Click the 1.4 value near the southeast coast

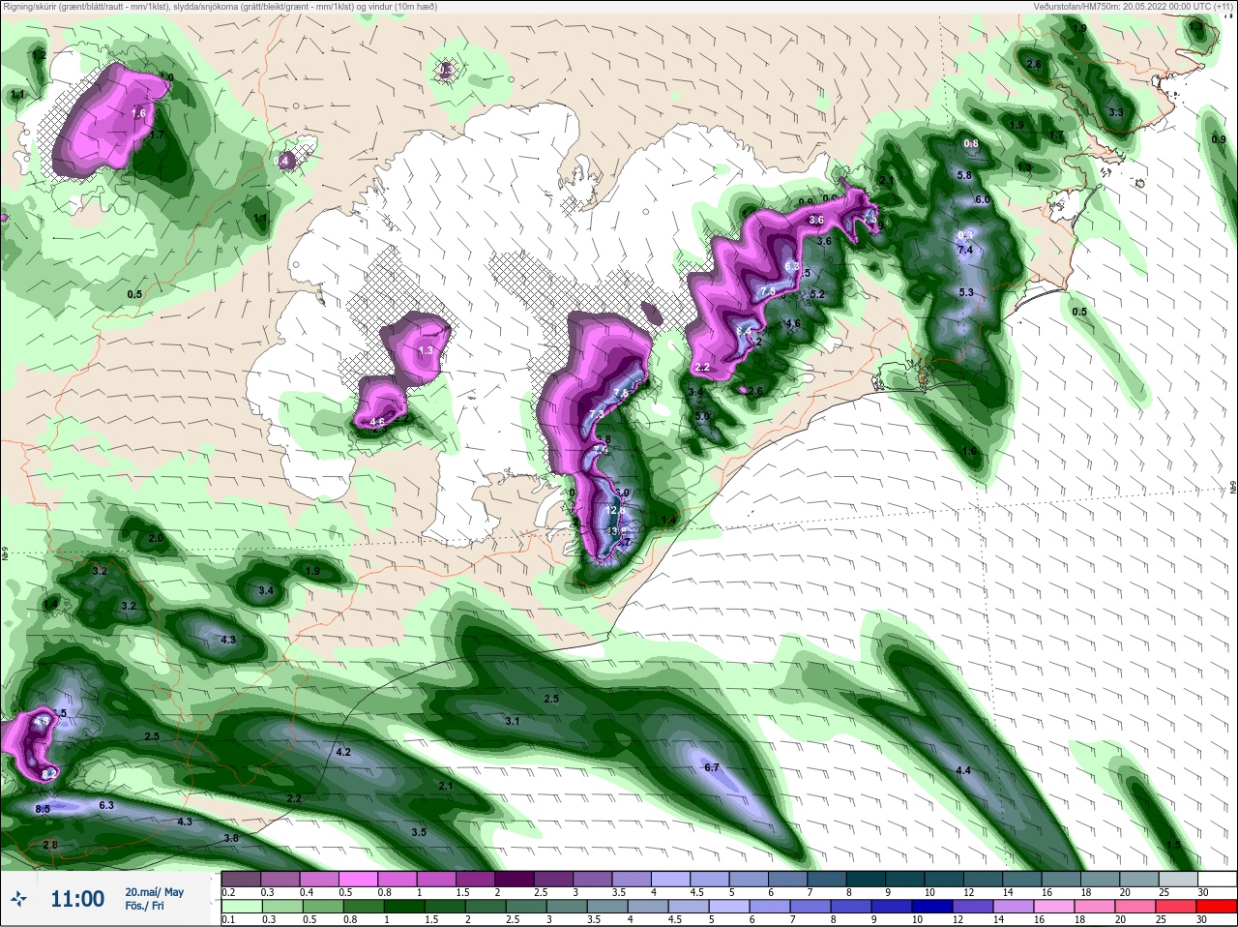667,521
